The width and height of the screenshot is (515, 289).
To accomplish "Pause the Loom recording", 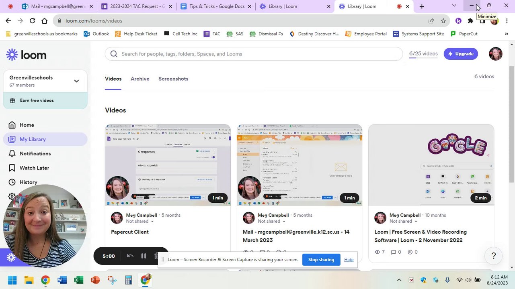I will tap(144, 256).
